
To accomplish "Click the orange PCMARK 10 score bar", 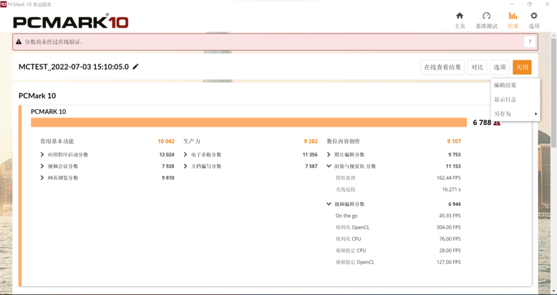I will point(249,122).
